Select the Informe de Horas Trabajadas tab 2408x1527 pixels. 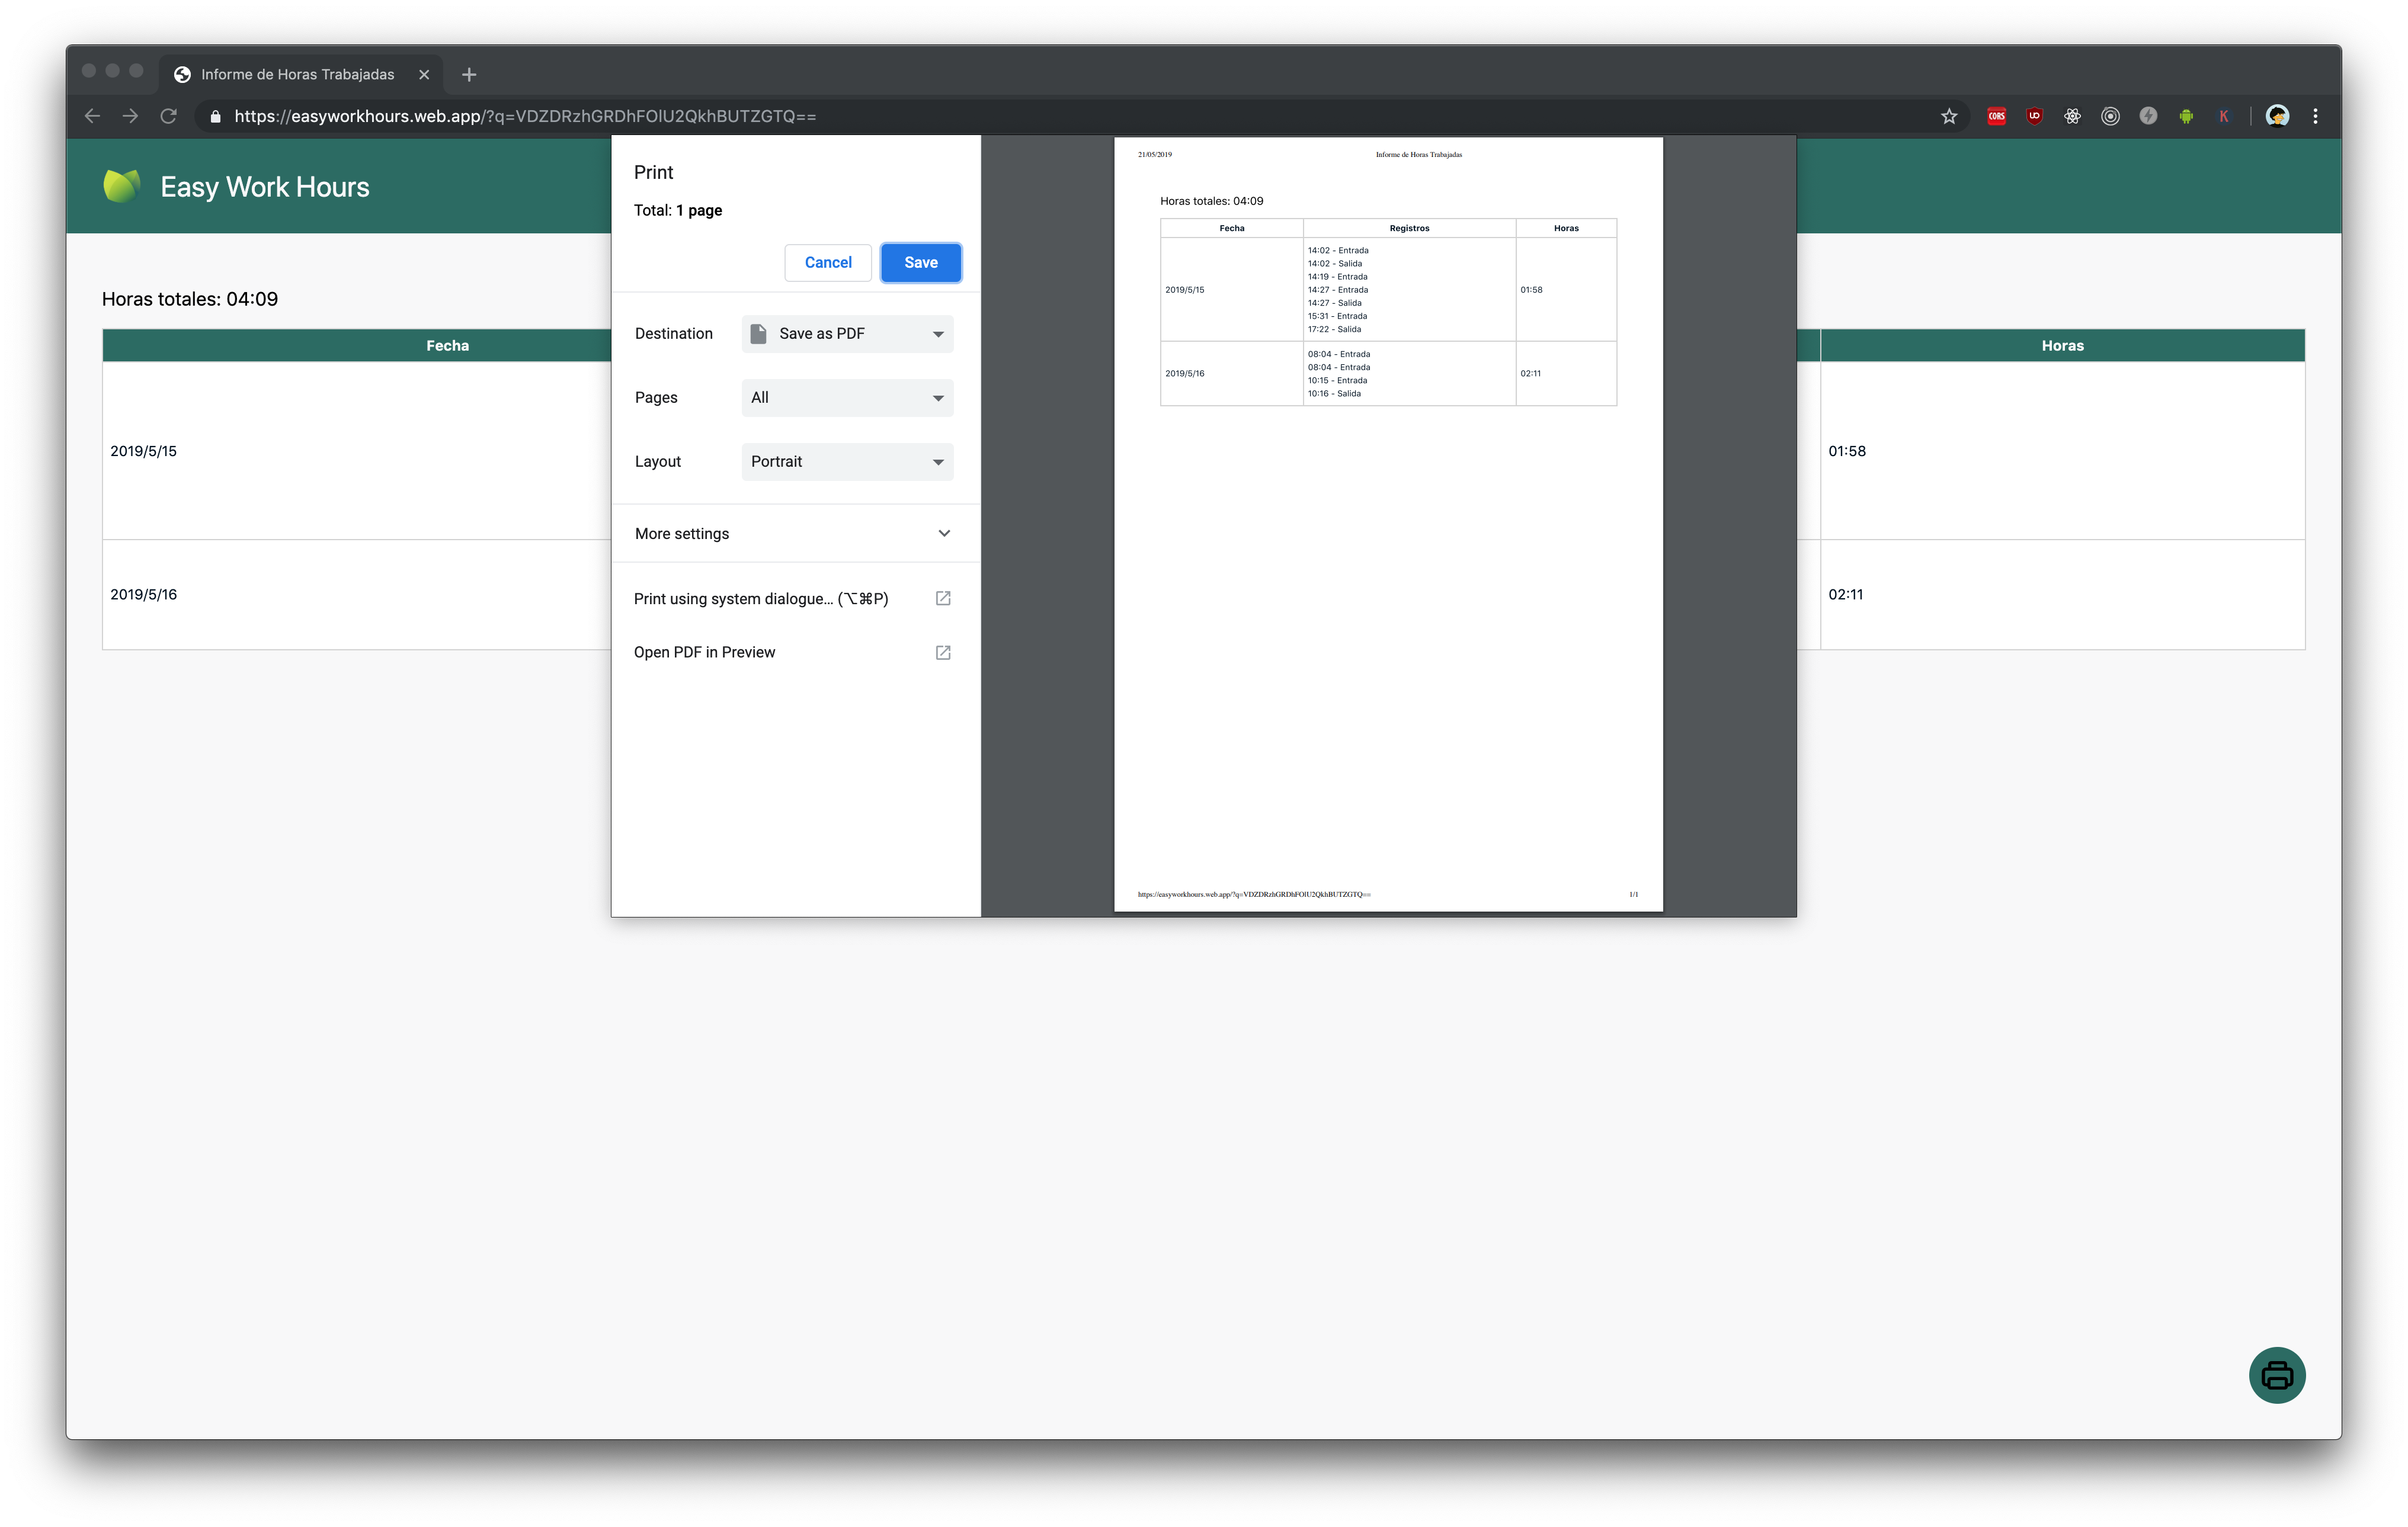[297, 74]
